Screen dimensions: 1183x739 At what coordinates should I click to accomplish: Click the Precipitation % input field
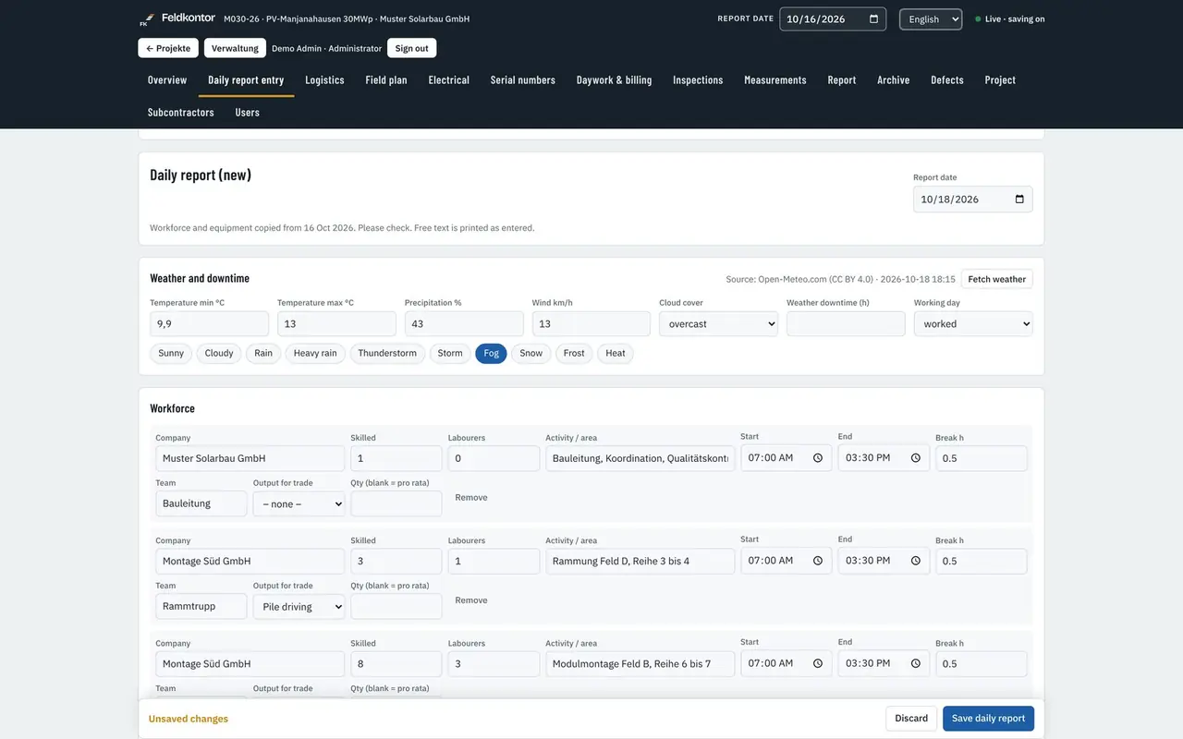click(x=464, y=324)
